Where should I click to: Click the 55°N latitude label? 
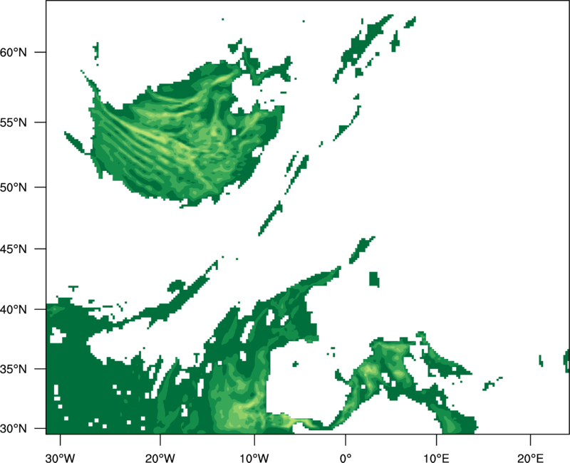[x=14, y=123]
